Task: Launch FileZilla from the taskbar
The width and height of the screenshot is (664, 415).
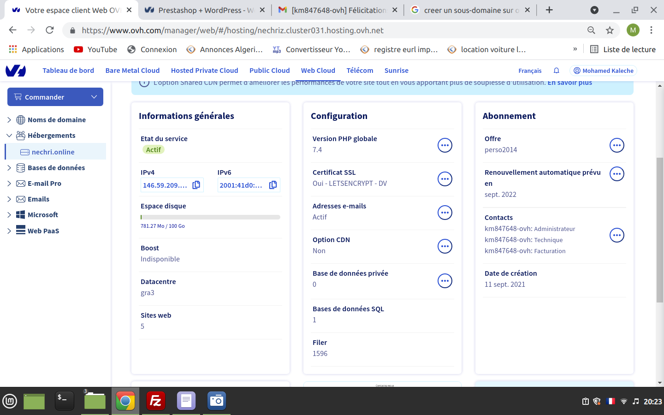Action: (x=156, y=401)
